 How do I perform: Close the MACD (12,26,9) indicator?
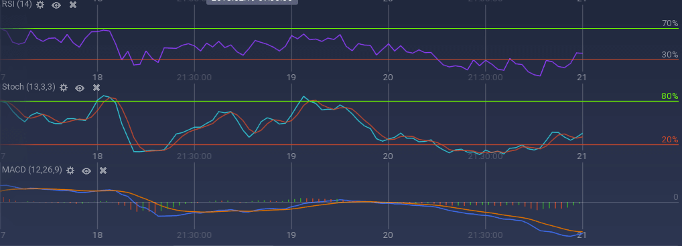[x=103, y=170]
